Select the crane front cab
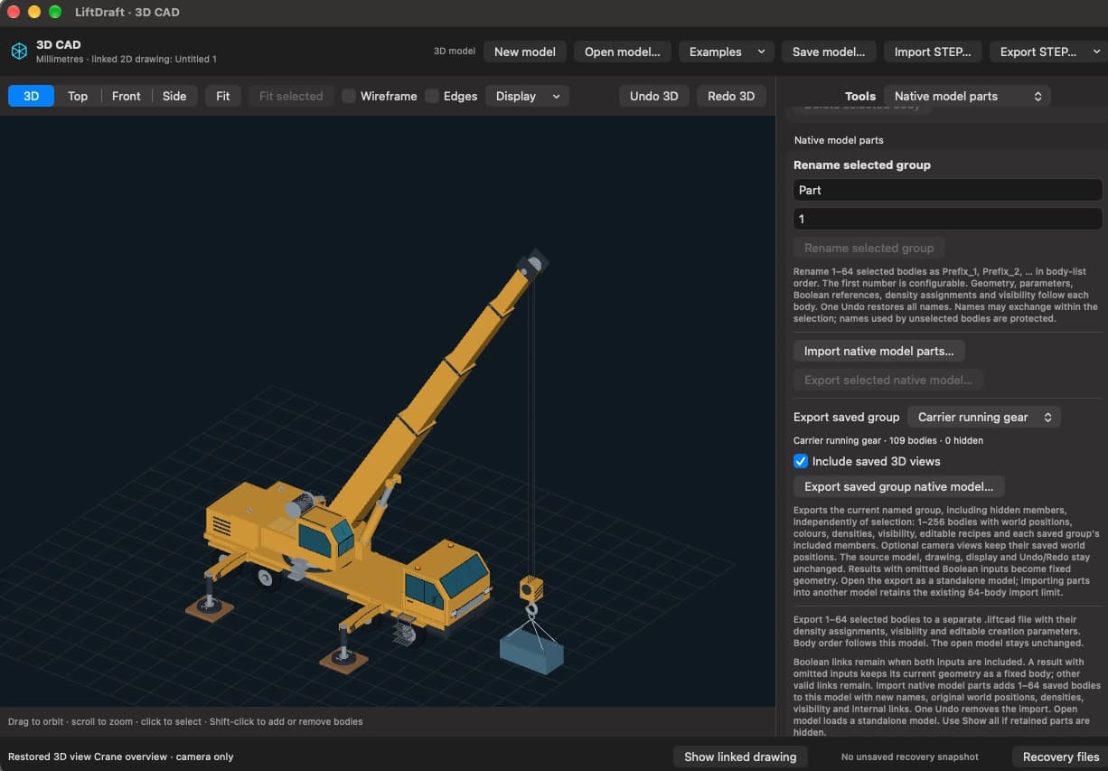 447,584
